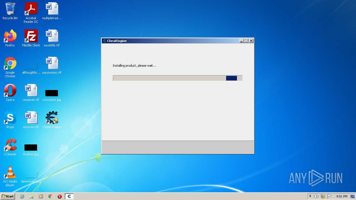
Task: Select the Cheat Engine desktop shortcut
Action: (x=52, y=120)
